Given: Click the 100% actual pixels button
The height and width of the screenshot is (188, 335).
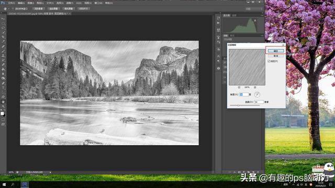Looking at the screenshot, I should (39, 9).
